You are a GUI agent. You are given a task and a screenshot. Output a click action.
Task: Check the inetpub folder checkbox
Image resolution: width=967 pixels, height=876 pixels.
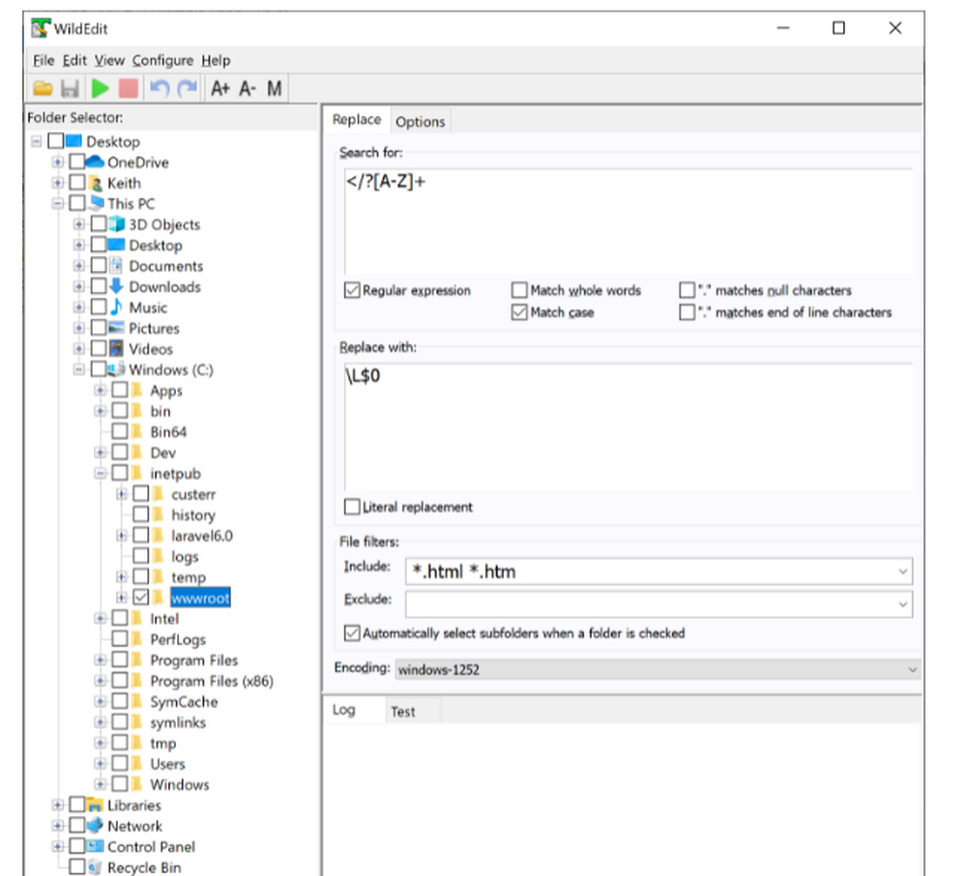pos(120,473)
